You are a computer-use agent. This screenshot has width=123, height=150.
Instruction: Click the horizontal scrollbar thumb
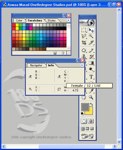pos(71,146)
